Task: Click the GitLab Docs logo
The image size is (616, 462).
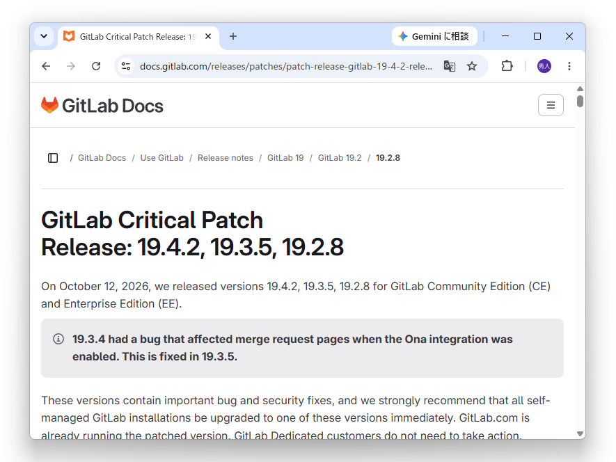Action: click(102, 105)
